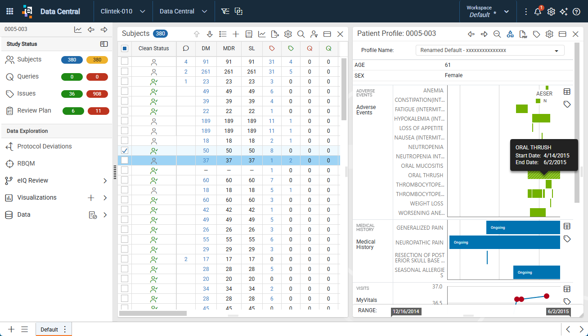Open Issues in Study Status
The image size is (588, 336).
[26, 93]
